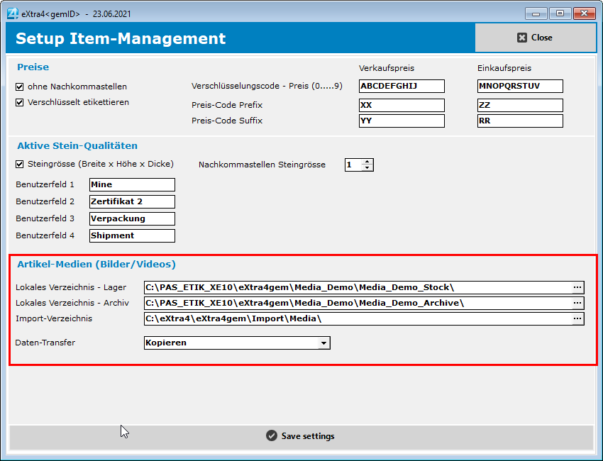
Task: Click Benutzerfeld 3 Verpackung field
Action: (x=132, y=219)
